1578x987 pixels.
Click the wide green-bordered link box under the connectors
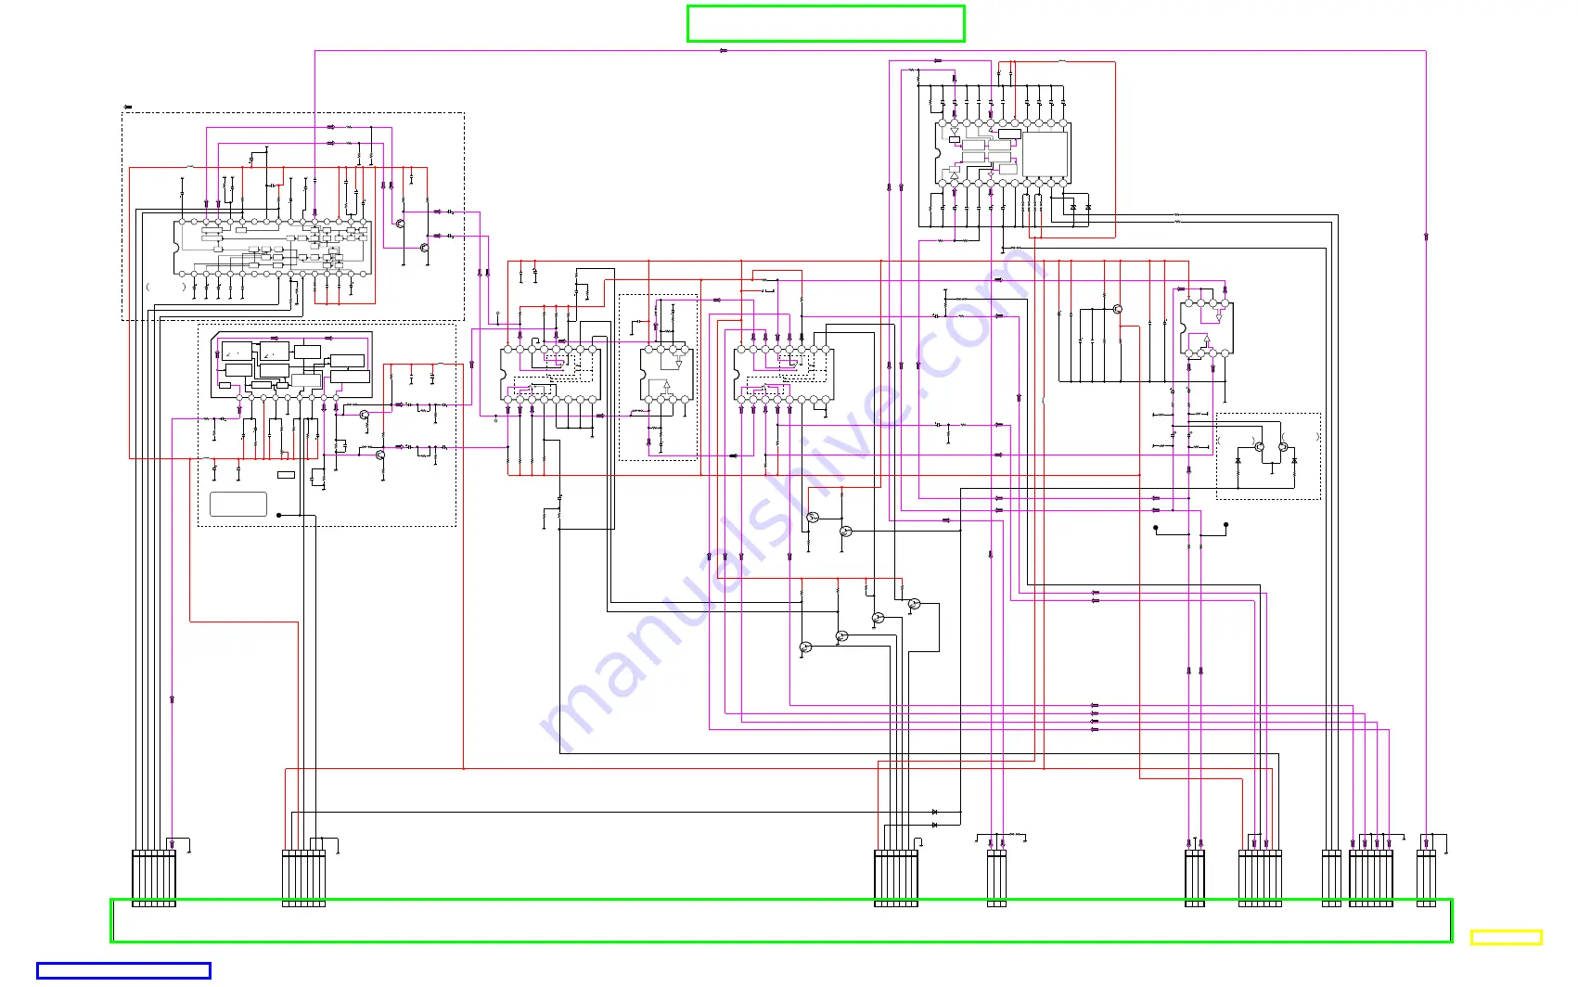click(x=781, y=920)
